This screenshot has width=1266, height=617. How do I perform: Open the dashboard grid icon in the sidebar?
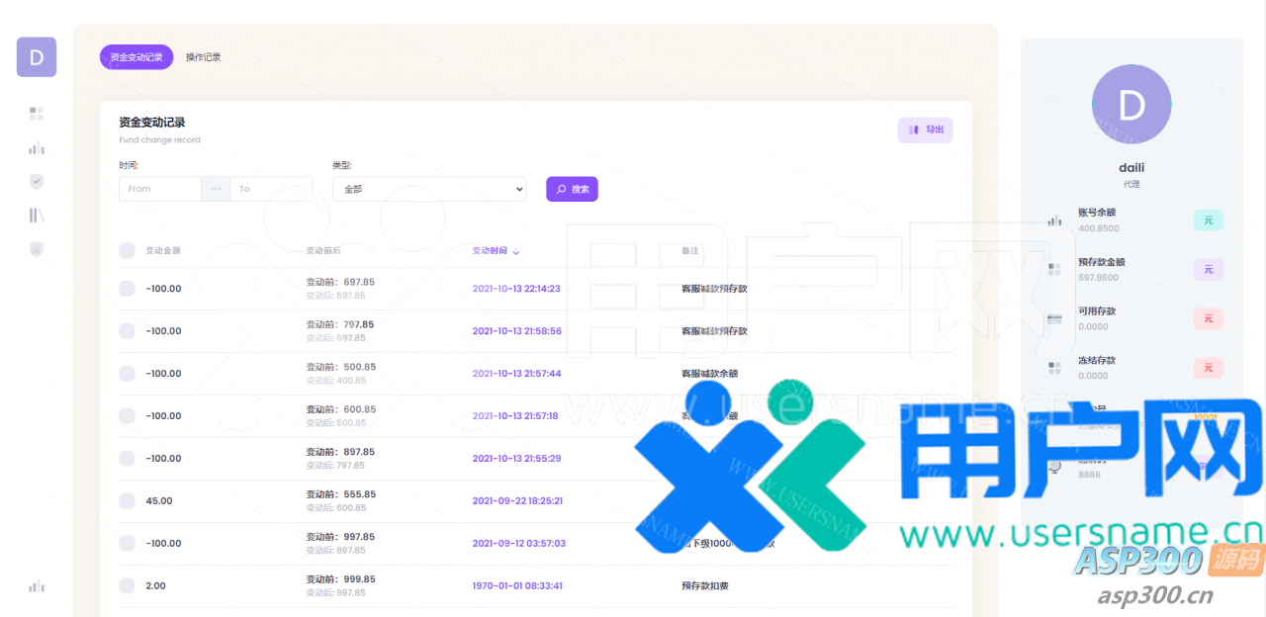click(37, 114)
